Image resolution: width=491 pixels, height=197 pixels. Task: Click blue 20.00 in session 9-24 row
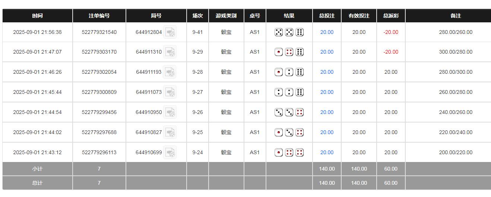click(327, 153)
